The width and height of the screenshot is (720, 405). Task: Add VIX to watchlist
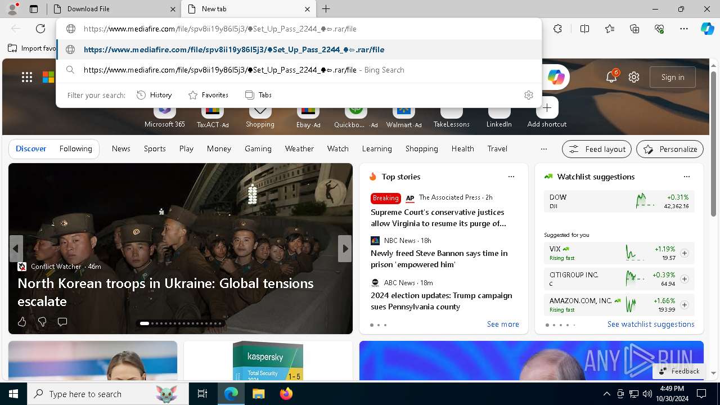tap(685, 253)
